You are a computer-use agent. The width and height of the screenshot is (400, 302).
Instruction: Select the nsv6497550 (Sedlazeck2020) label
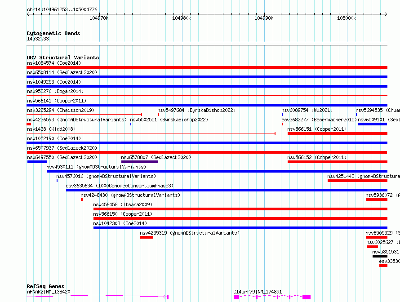point(62,157)
